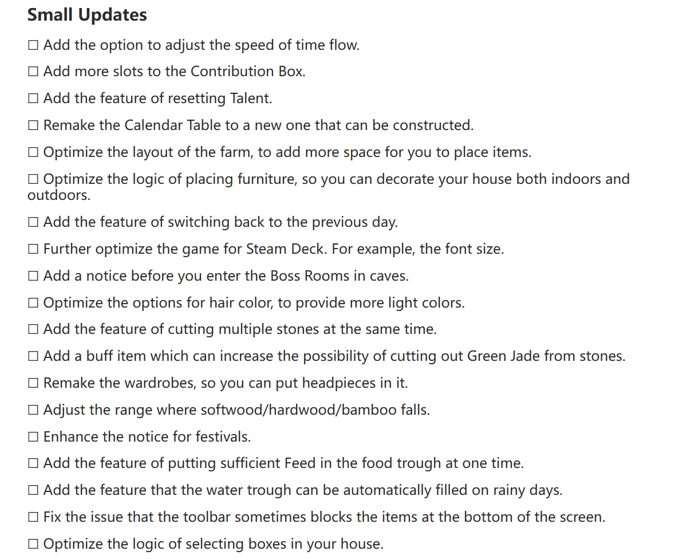This screenshot has height=559, width=687.
Task: Click the Small Updates heading
Action: [x=87, y=15]
